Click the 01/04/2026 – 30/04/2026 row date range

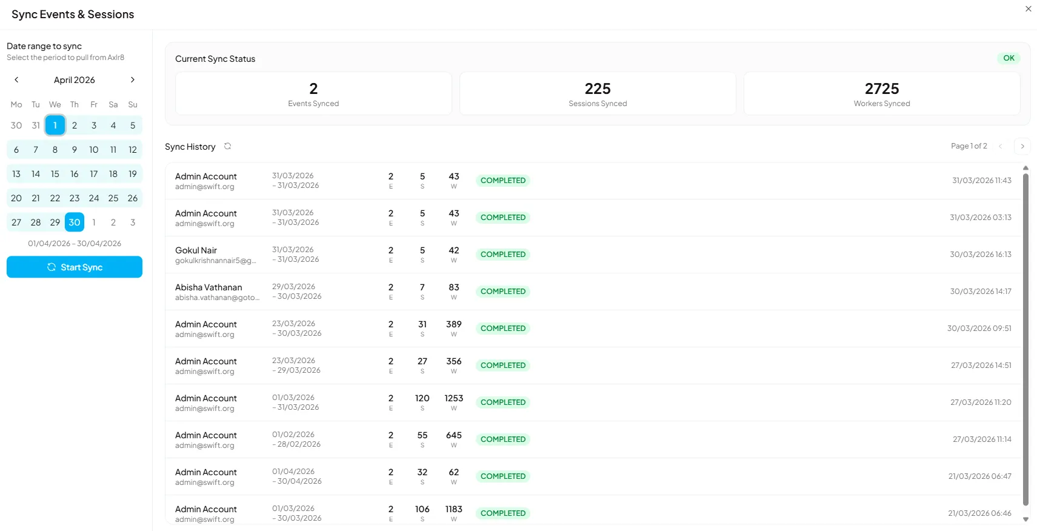(x=296, y=476)
